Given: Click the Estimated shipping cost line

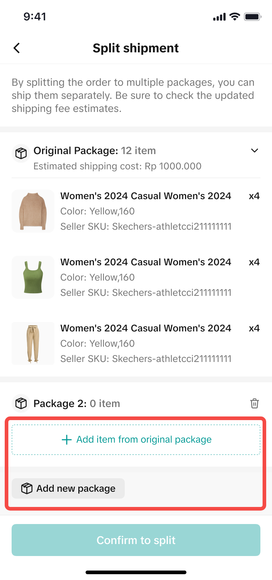Looking at the screenshot, I should click(117, 166).
